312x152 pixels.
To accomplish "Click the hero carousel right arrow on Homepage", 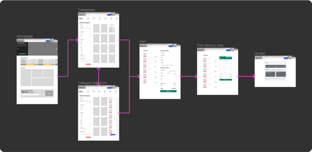I will (56, 49).
